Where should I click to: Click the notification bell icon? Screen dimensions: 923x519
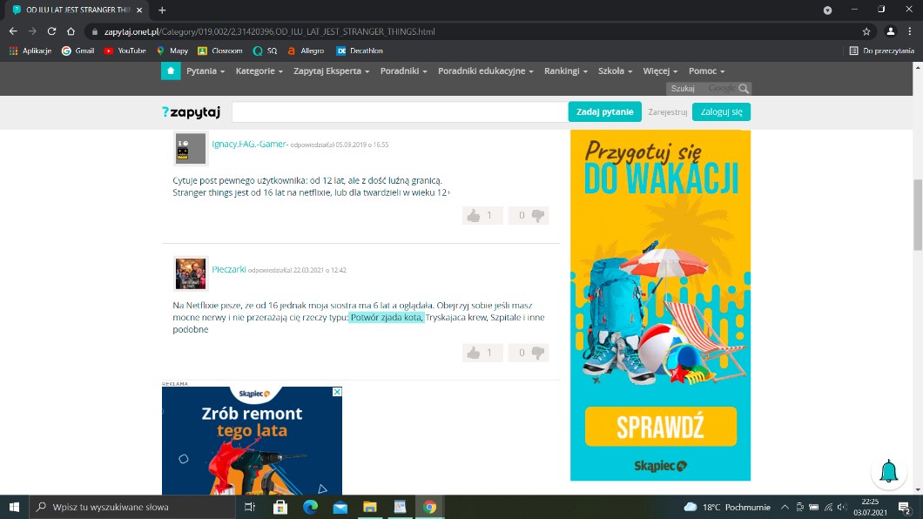coord(888,472)
